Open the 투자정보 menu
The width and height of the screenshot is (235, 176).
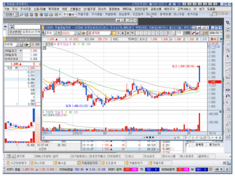click(54, 9)
